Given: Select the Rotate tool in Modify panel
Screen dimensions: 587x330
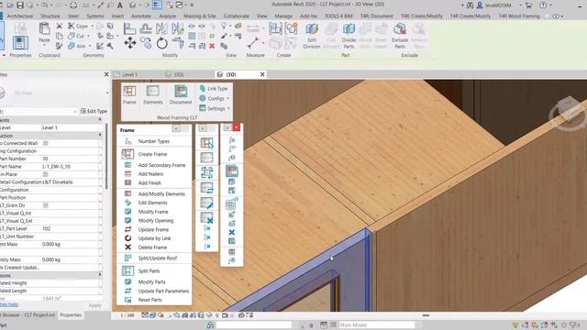Looking at the screenshot, I should (161, 43).
